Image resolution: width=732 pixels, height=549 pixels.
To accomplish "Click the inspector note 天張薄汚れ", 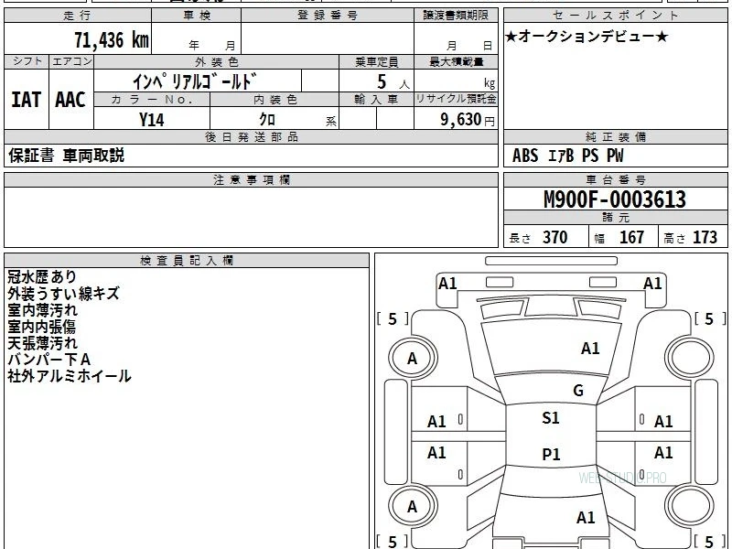I will click(x=42, y=343).
